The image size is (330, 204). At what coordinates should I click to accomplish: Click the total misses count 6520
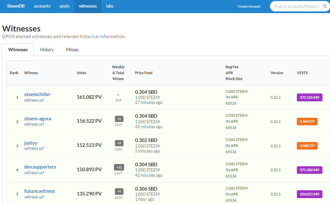[118, 197]
